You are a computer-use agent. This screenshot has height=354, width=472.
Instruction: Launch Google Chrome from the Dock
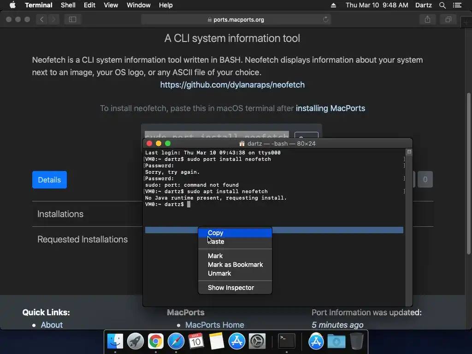click(156, 341)
